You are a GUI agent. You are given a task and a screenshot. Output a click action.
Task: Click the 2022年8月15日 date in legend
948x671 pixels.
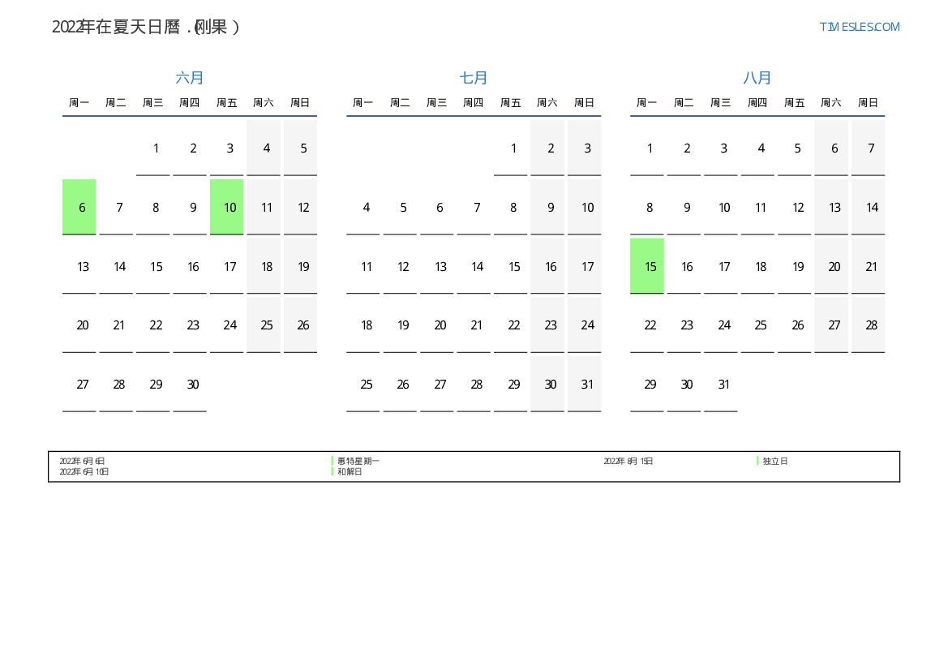coord(628,461)
